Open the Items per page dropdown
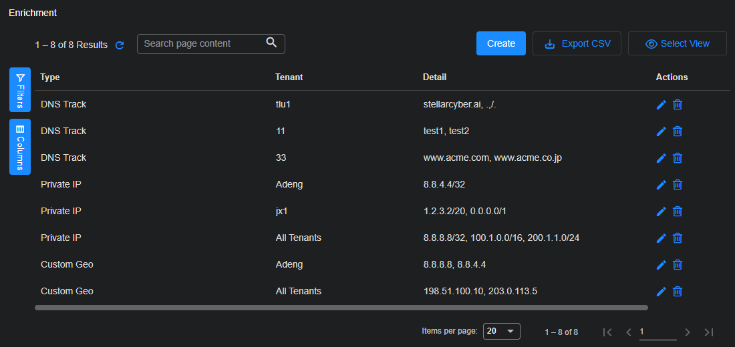Screen dimensions: 735x347 click(502, 332)
